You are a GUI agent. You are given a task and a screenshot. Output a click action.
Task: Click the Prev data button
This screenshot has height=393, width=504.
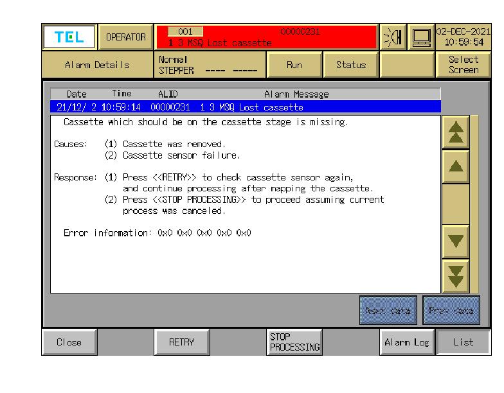(451, 310)
